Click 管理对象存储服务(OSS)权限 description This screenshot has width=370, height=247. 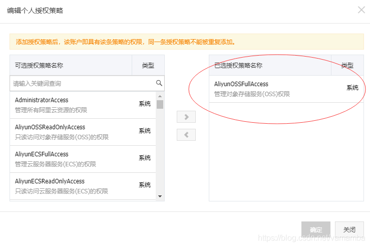pos(252,94)
